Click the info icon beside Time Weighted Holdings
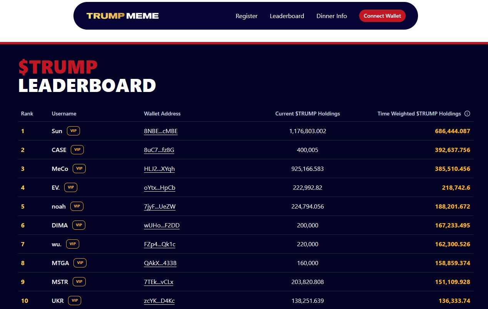 click(x=467, y=114)
